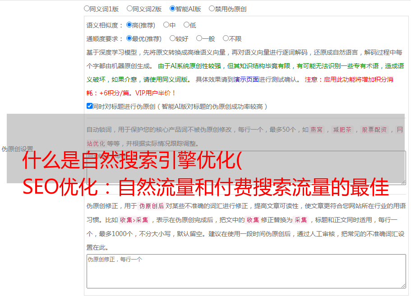This screenshot has width=411, height=297.
Task: Select the 同义词1版 radio option
Action: [87, 9]
